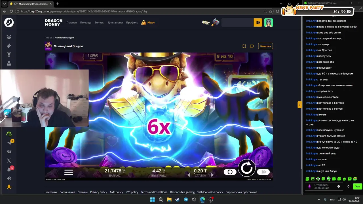Click the cash stack icon in header
Image resolution: width=363 pixels, height=204 pixels.
pos(206,22)
